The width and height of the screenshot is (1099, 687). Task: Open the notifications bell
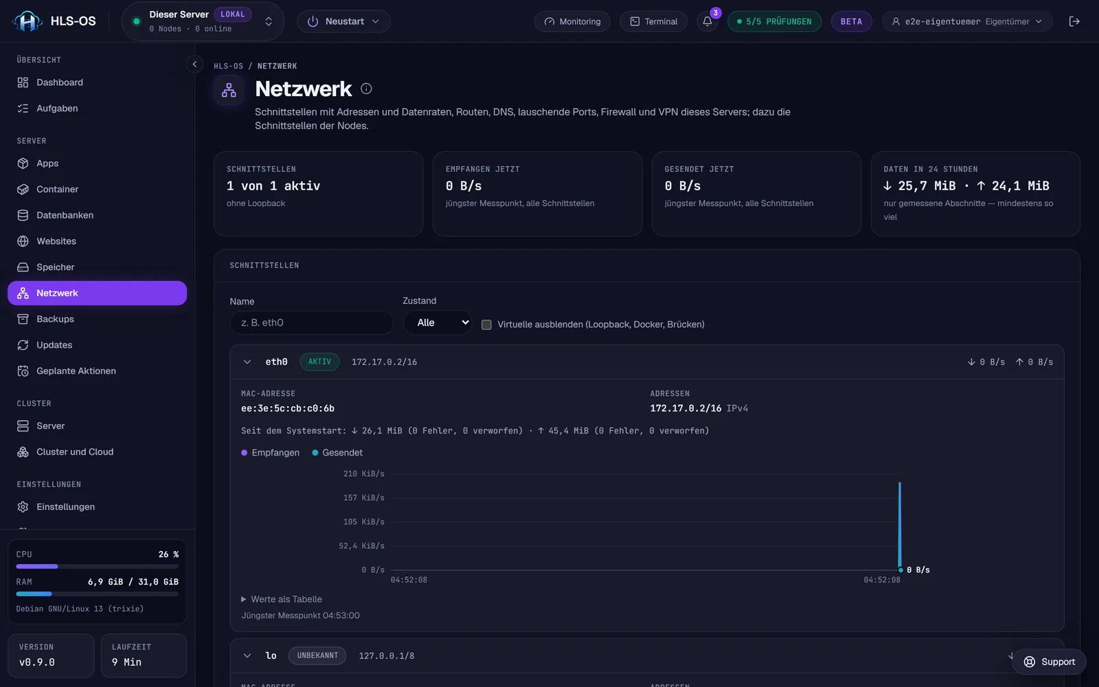tap(707, 21)
